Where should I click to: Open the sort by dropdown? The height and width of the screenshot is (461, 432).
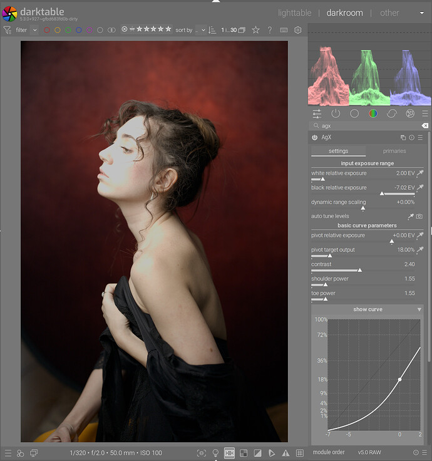pyautogui.click(x=200, y=30)
